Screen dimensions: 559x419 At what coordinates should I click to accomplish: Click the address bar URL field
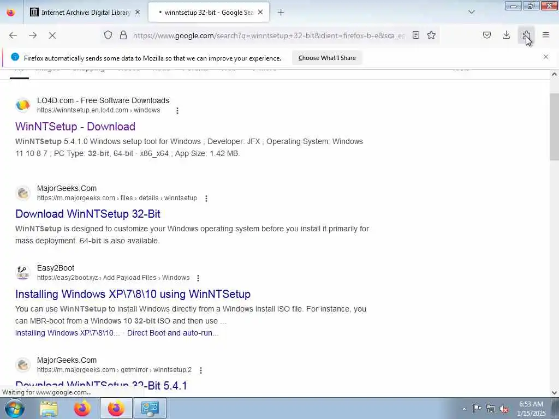(269, 35)
